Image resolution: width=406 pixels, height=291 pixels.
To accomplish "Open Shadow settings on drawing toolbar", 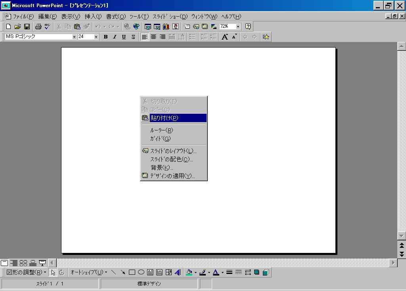I will tap(257, 272).
